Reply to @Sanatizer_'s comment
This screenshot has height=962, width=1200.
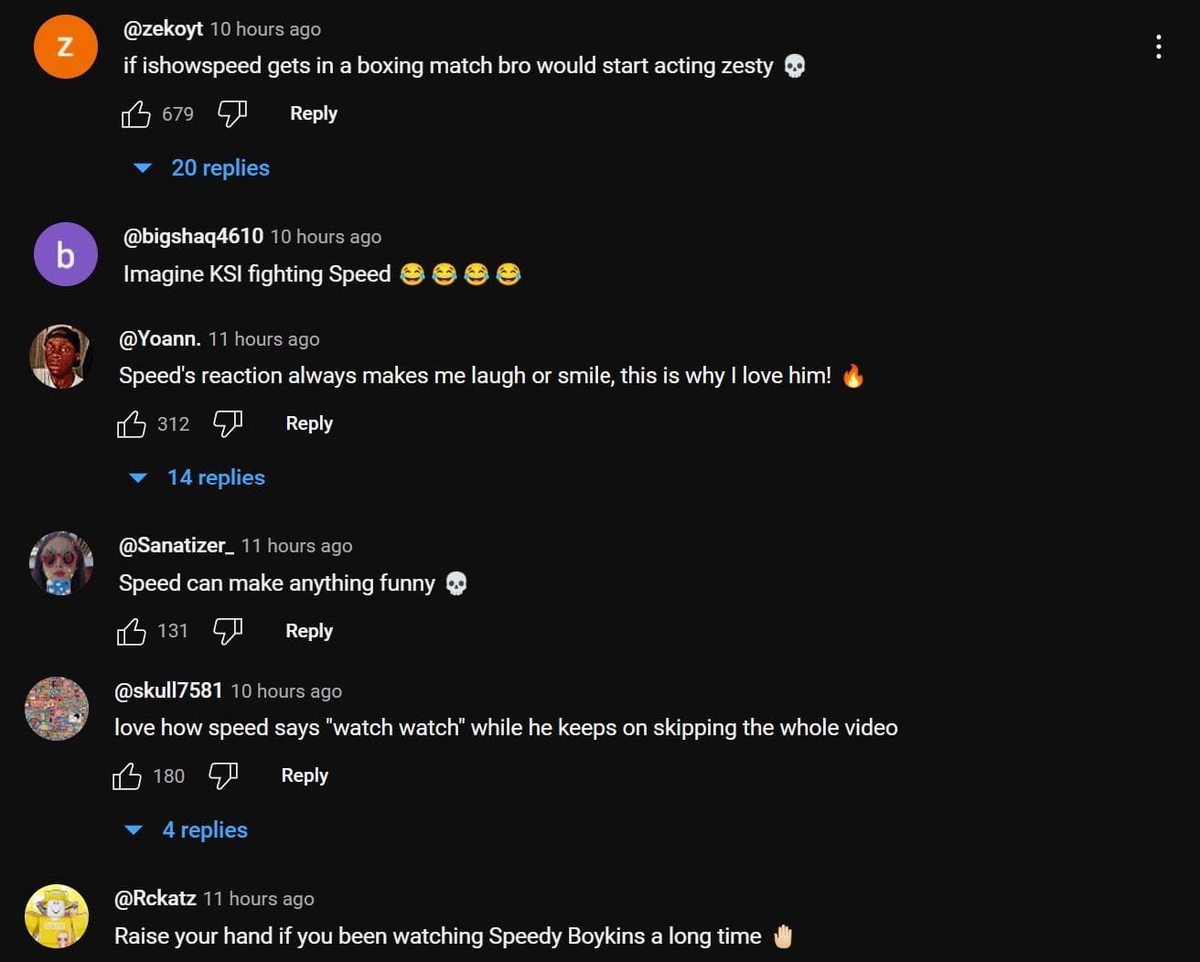pos(308,630)
